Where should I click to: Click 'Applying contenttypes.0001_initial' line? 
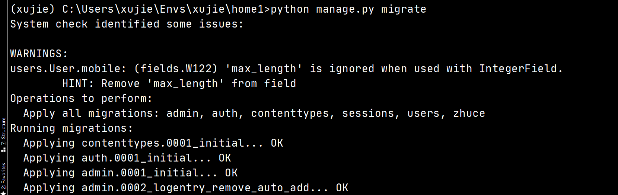point(153,143)
